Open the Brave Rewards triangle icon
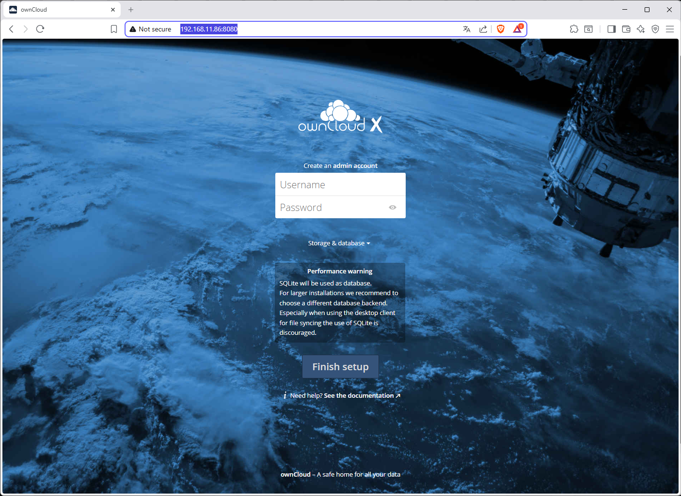 (518, 29)
